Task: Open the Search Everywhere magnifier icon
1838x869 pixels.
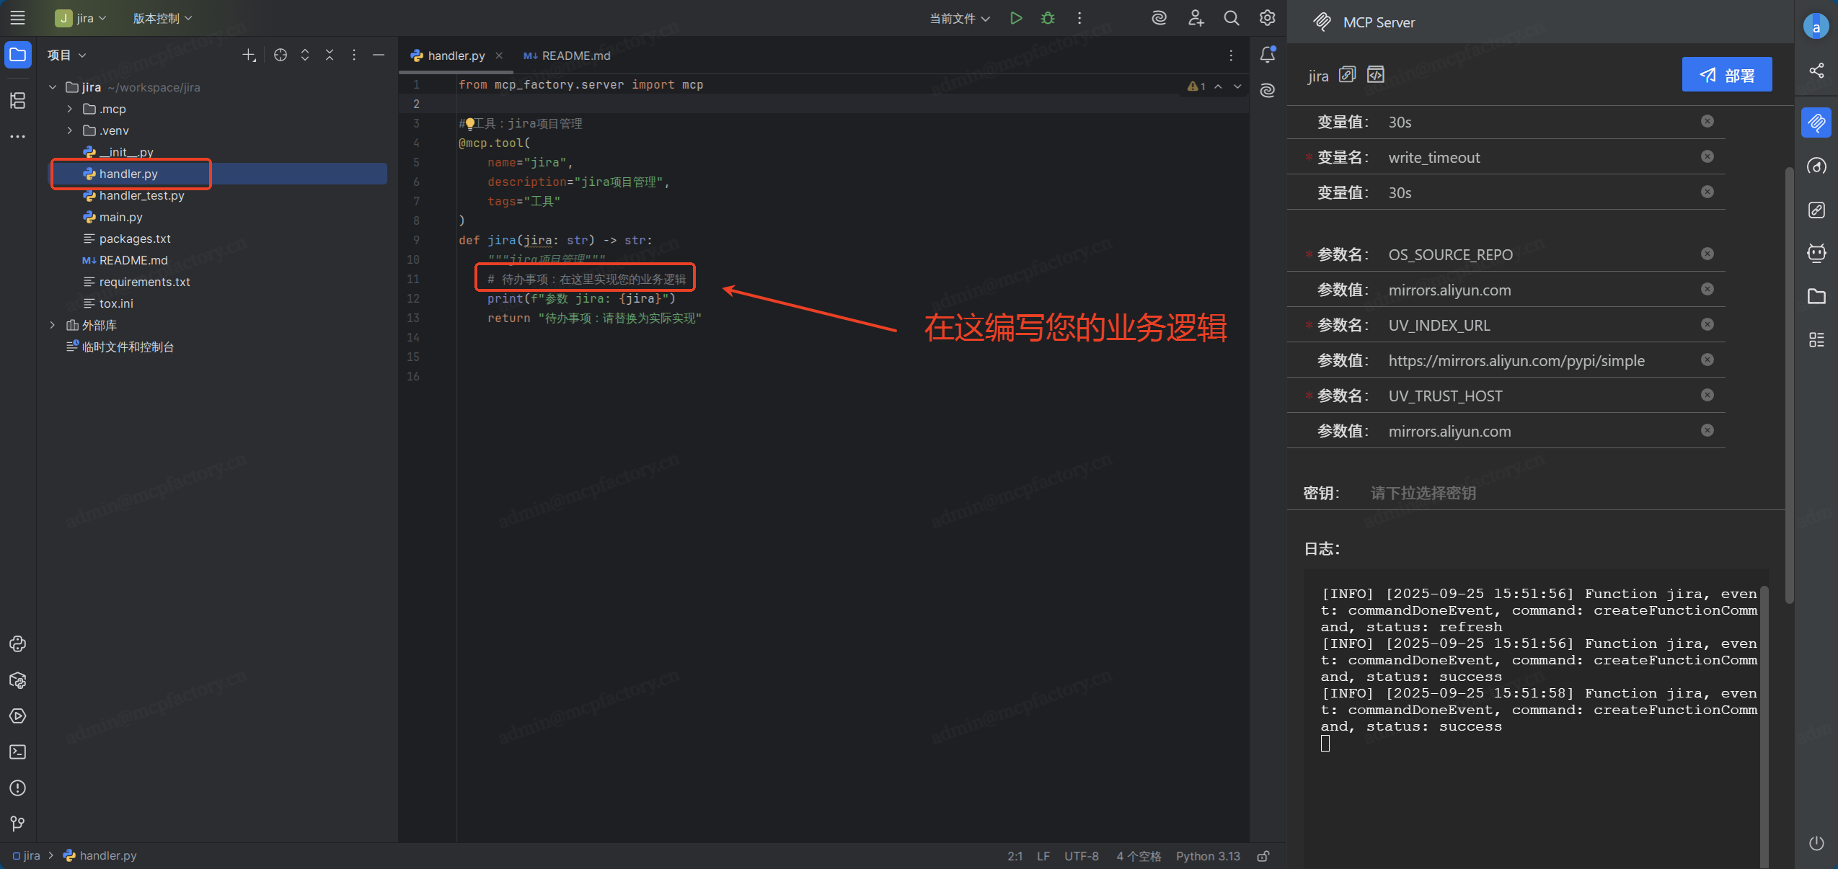Action: (1232, 18)
